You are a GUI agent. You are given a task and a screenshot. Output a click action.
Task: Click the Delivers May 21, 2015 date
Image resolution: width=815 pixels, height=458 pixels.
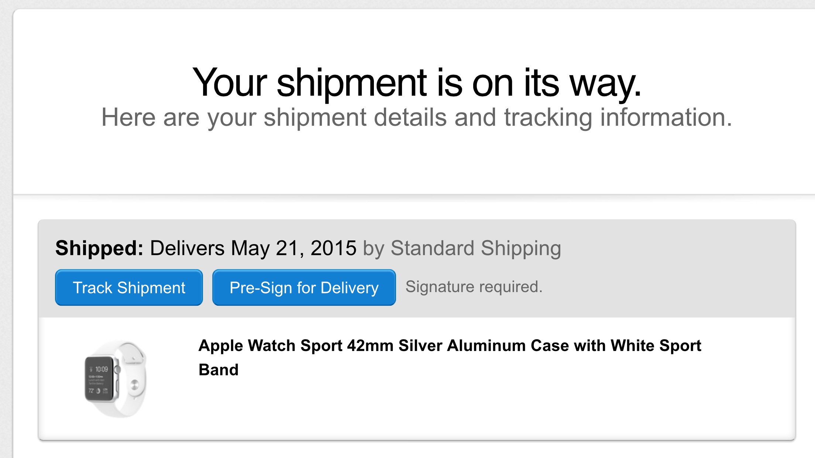coord(253,248)
